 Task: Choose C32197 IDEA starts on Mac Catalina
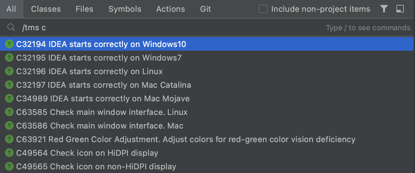click(207, 85)
